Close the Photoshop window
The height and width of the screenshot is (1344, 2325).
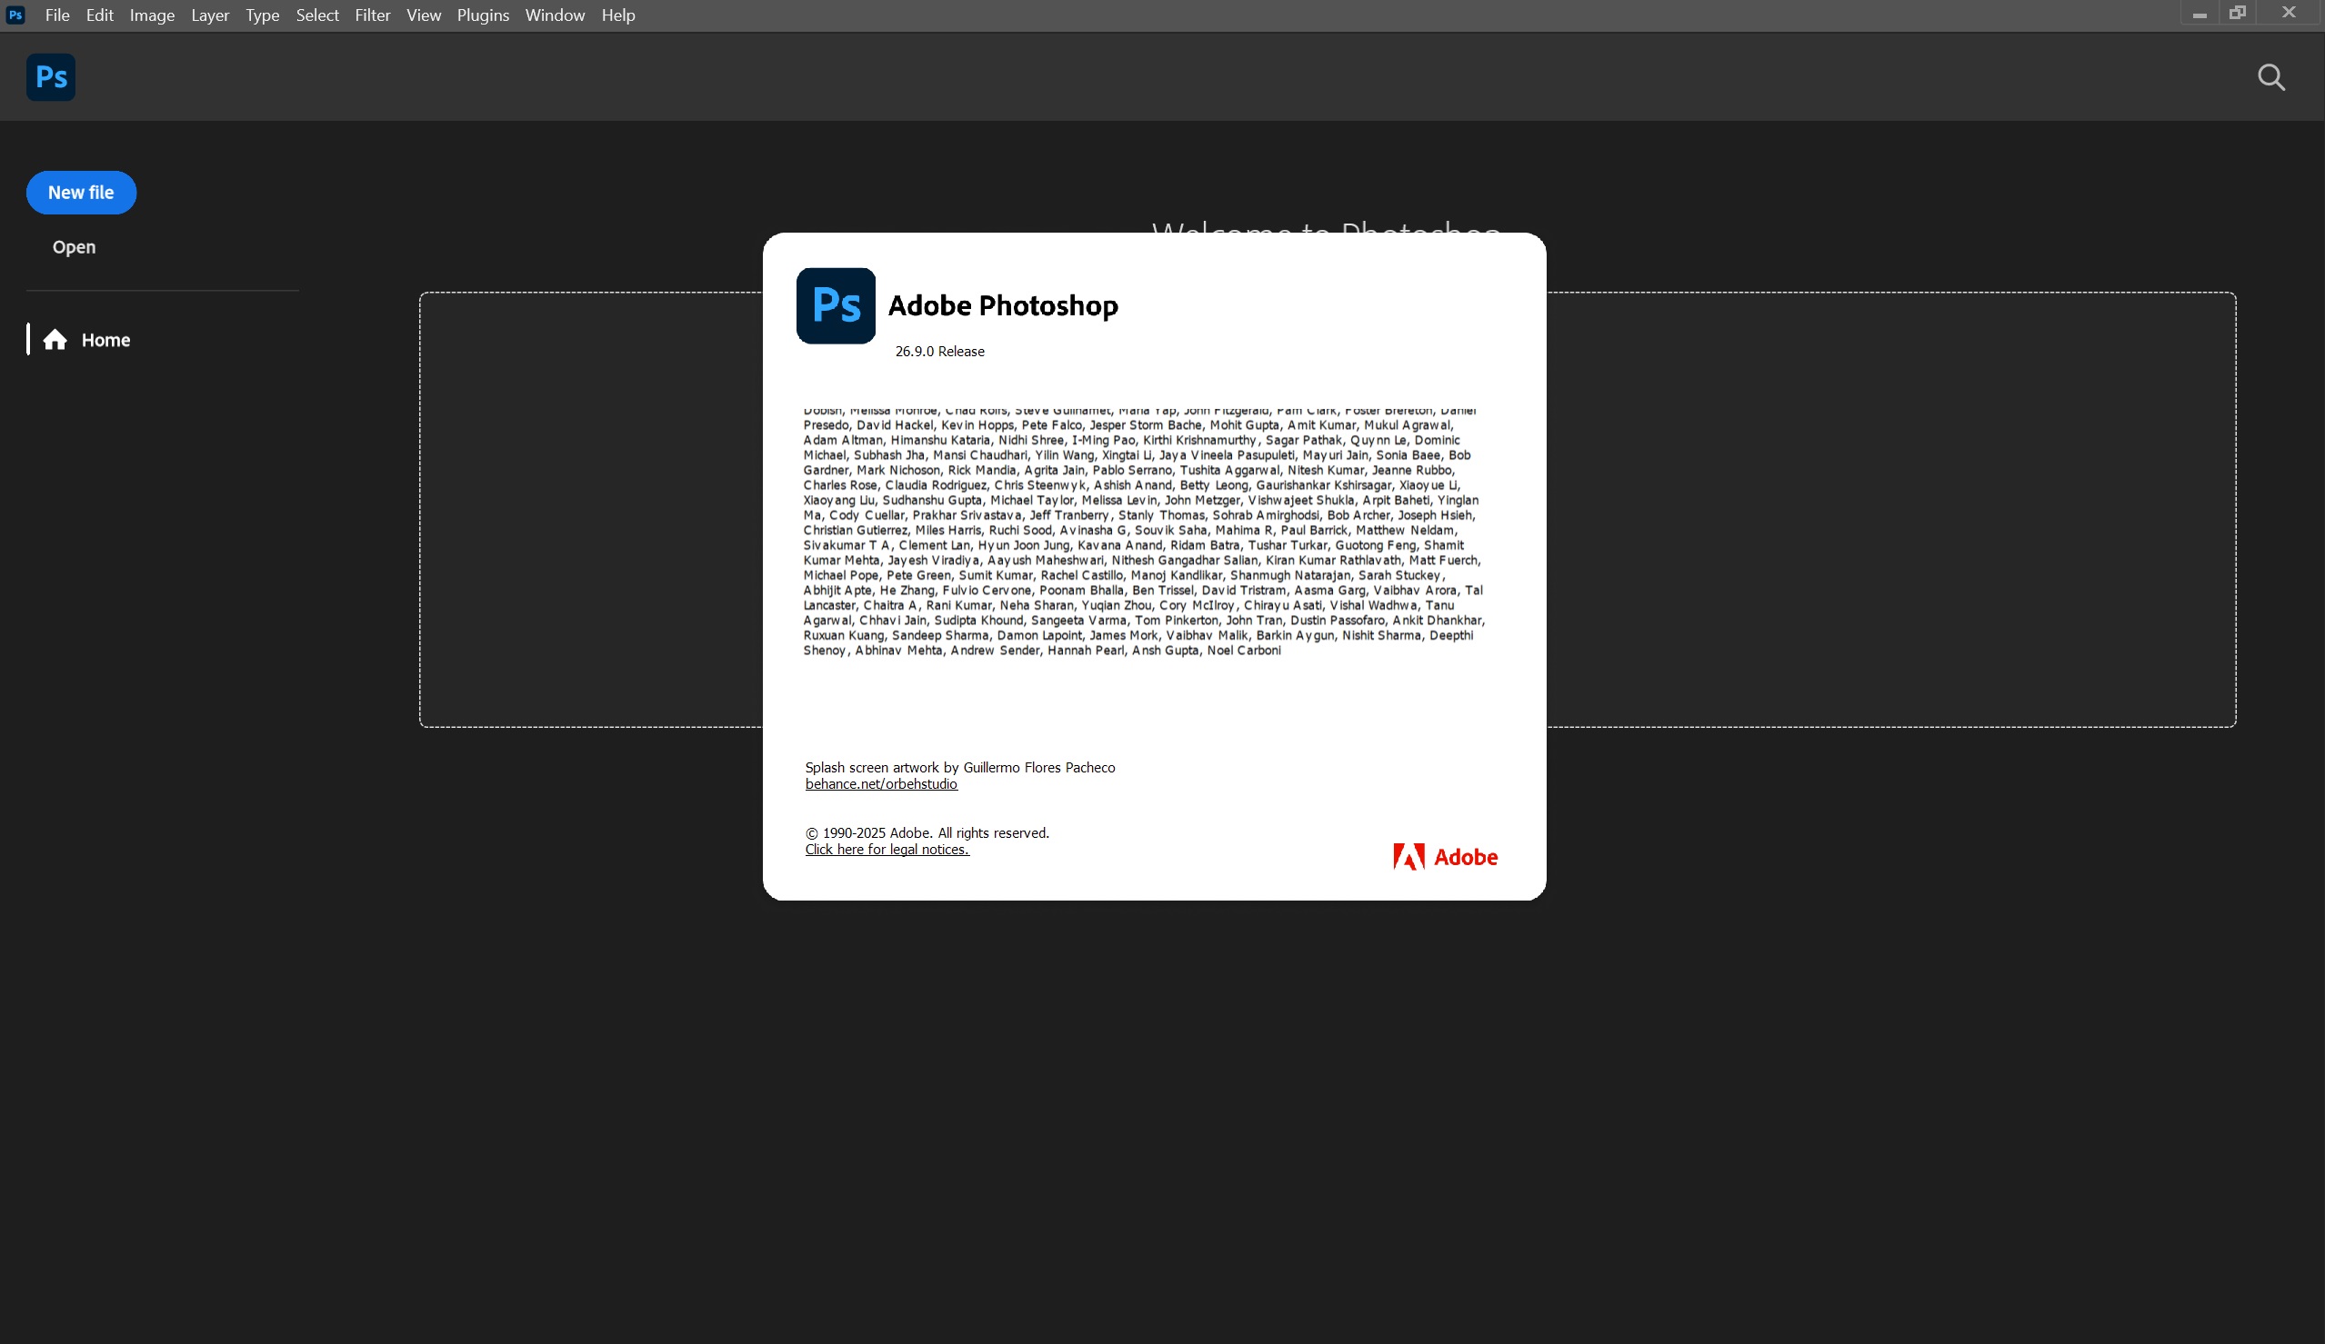2289,13
